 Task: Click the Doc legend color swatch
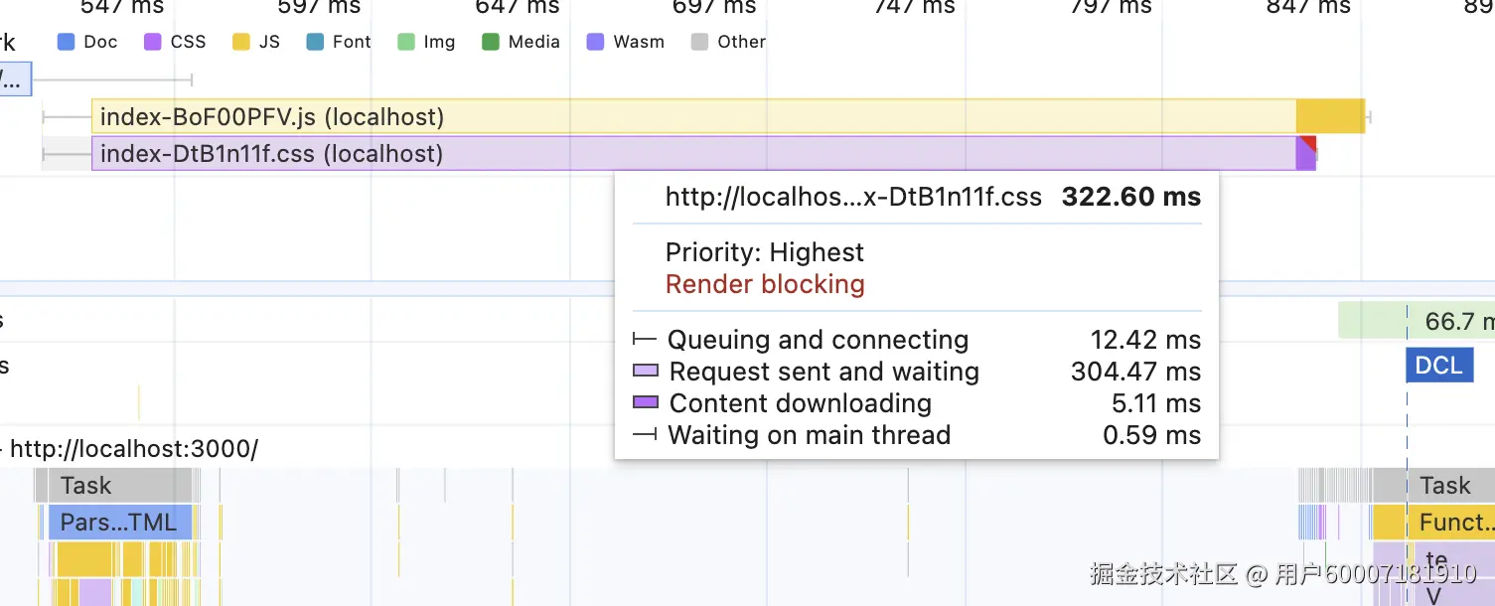click(x=67, y=42)
